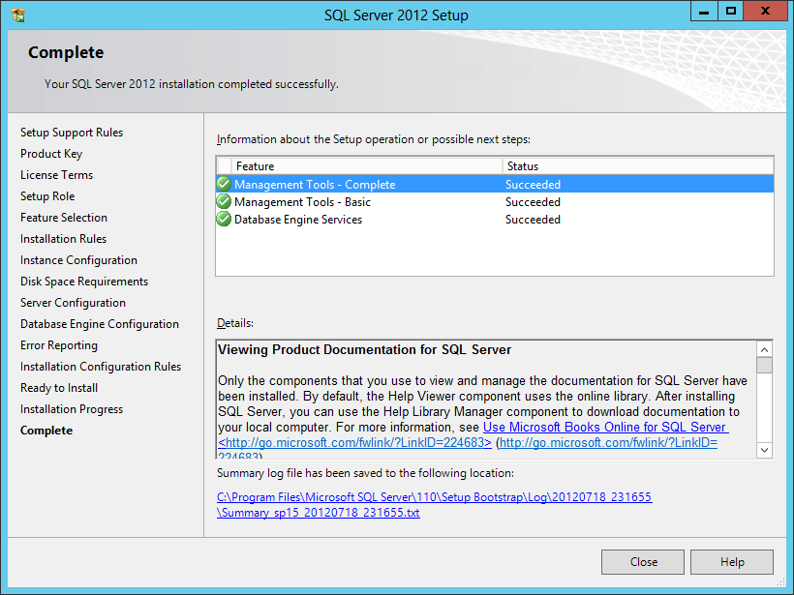
Task: Click the Status column header
Action: tap(637, 166)
